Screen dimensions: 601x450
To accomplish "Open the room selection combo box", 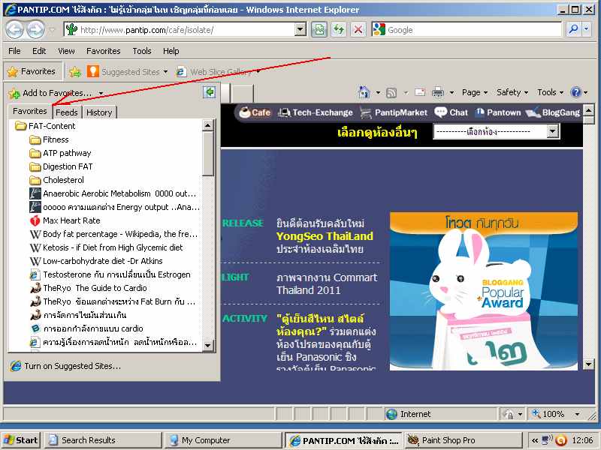I will [496, 132].
